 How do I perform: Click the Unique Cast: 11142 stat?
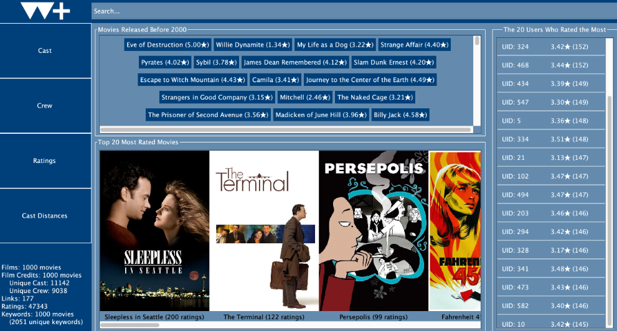39,283
